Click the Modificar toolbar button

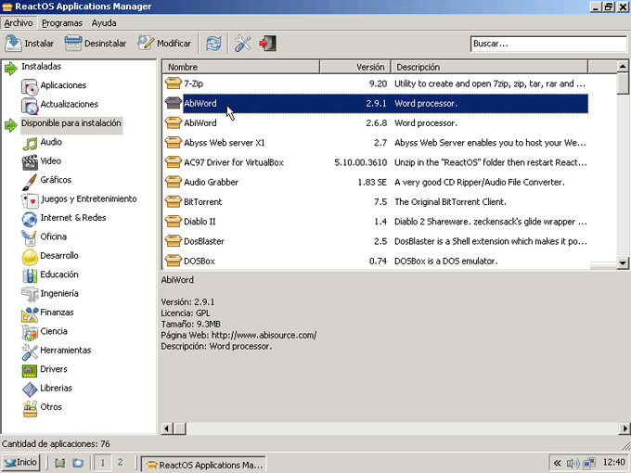coord(164,44)
